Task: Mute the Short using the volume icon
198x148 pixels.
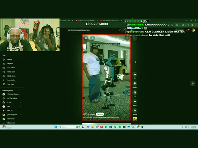Action: (93, 38)
